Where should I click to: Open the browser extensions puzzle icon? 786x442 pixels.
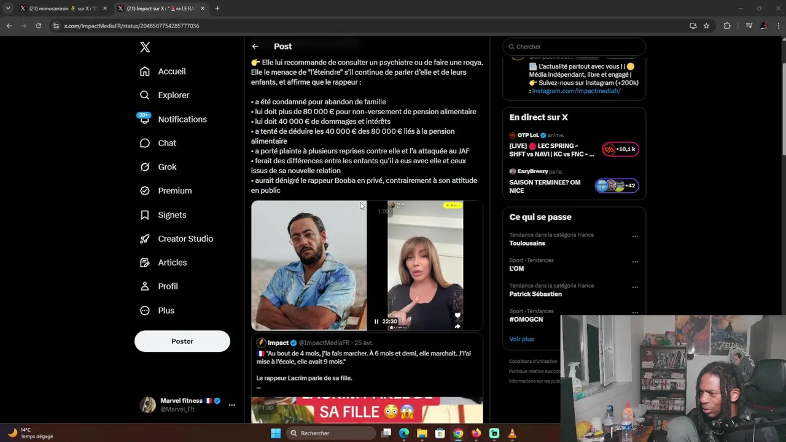point(727,26)
